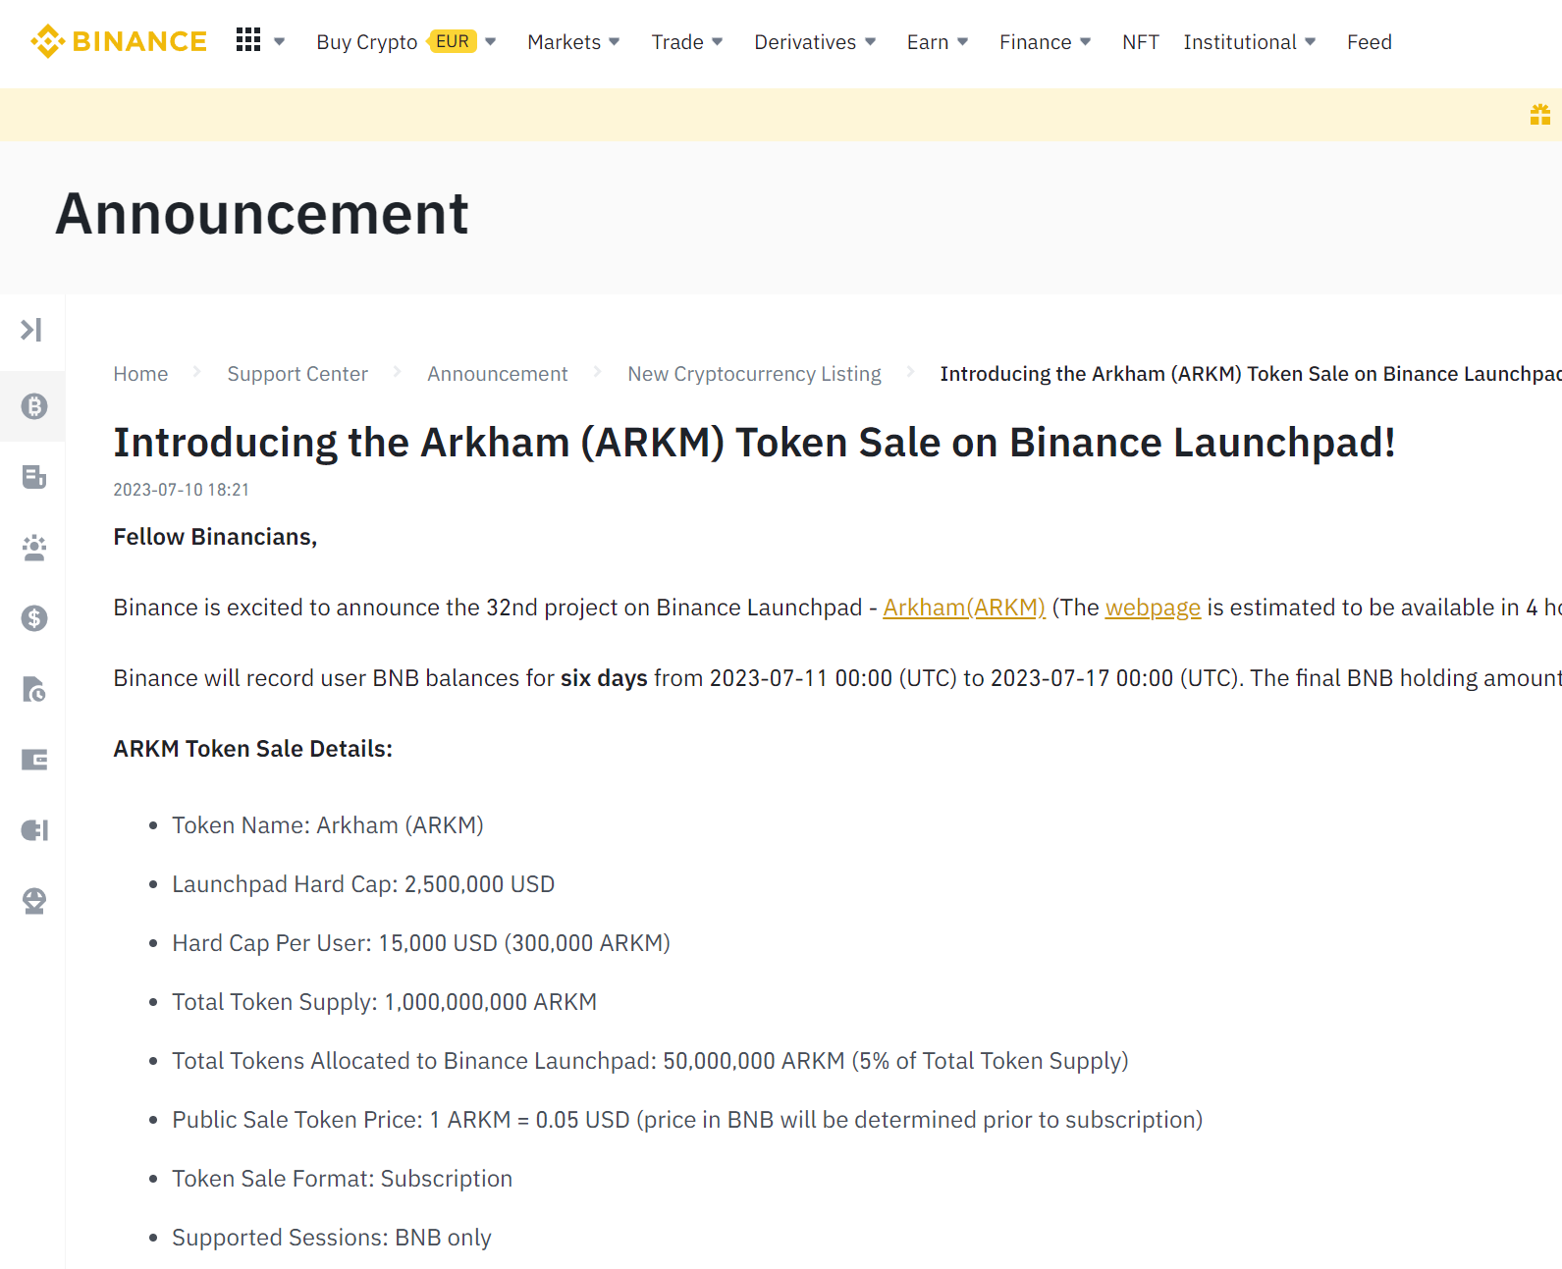Click the timestamp 2023-07-10 18:21
The image size is (1562, 1269).
[x=182, y=490]
